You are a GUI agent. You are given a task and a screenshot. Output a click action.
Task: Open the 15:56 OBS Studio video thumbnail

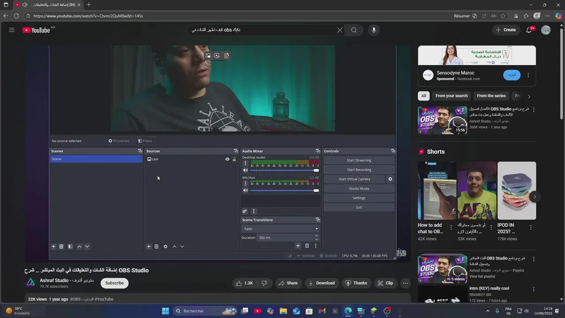tap(442, 120)
